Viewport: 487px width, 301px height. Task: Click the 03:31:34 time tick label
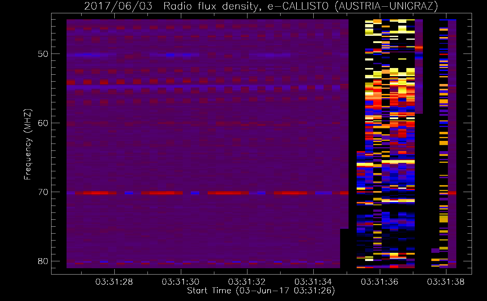[x=313, y=282]
